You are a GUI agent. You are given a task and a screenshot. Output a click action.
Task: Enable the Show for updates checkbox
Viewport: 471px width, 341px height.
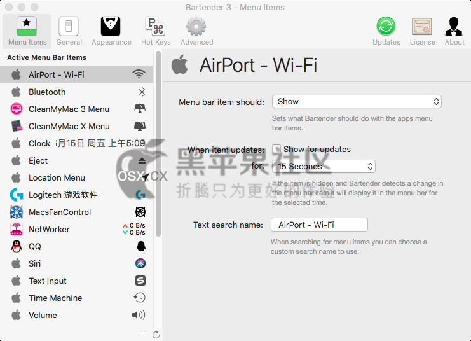point(276,149)
